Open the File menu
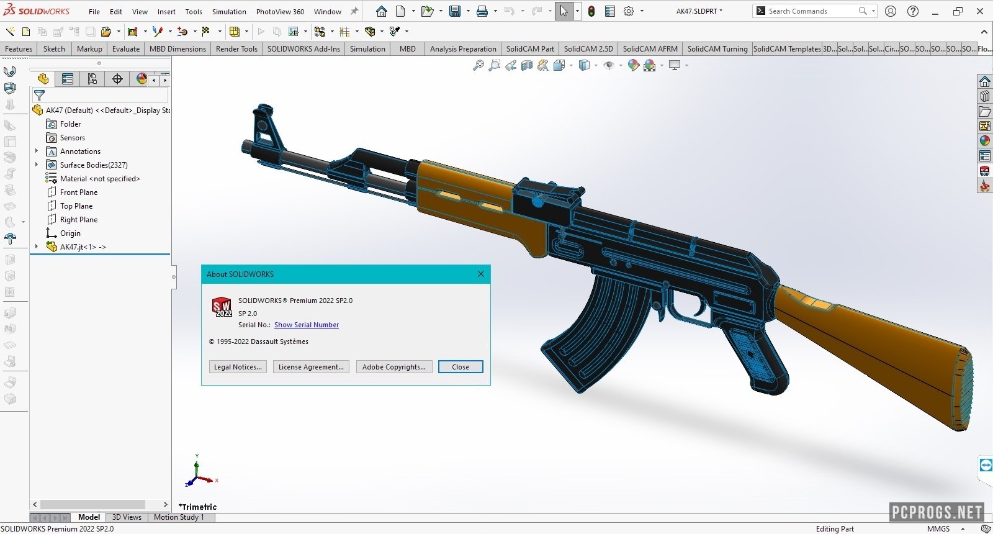Viewport: 993px width, 534px height. [x=94, y=12]
